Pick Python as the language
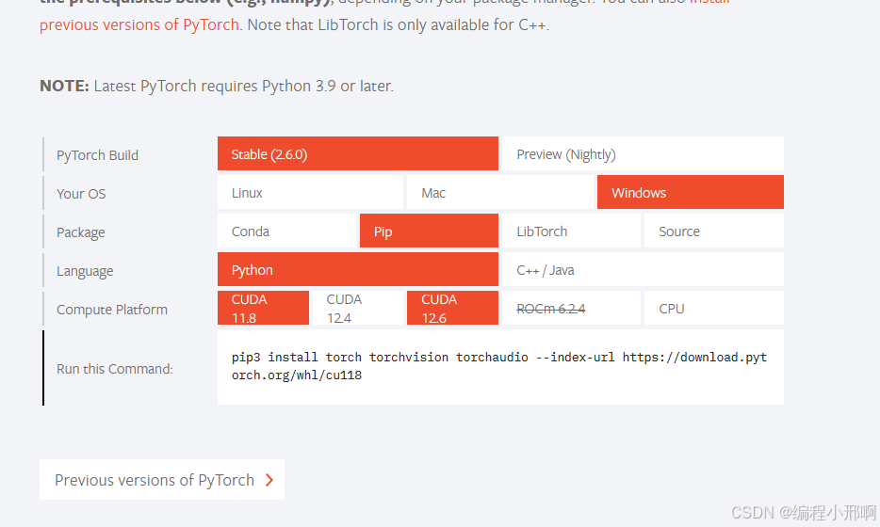 tap(357, 270)
